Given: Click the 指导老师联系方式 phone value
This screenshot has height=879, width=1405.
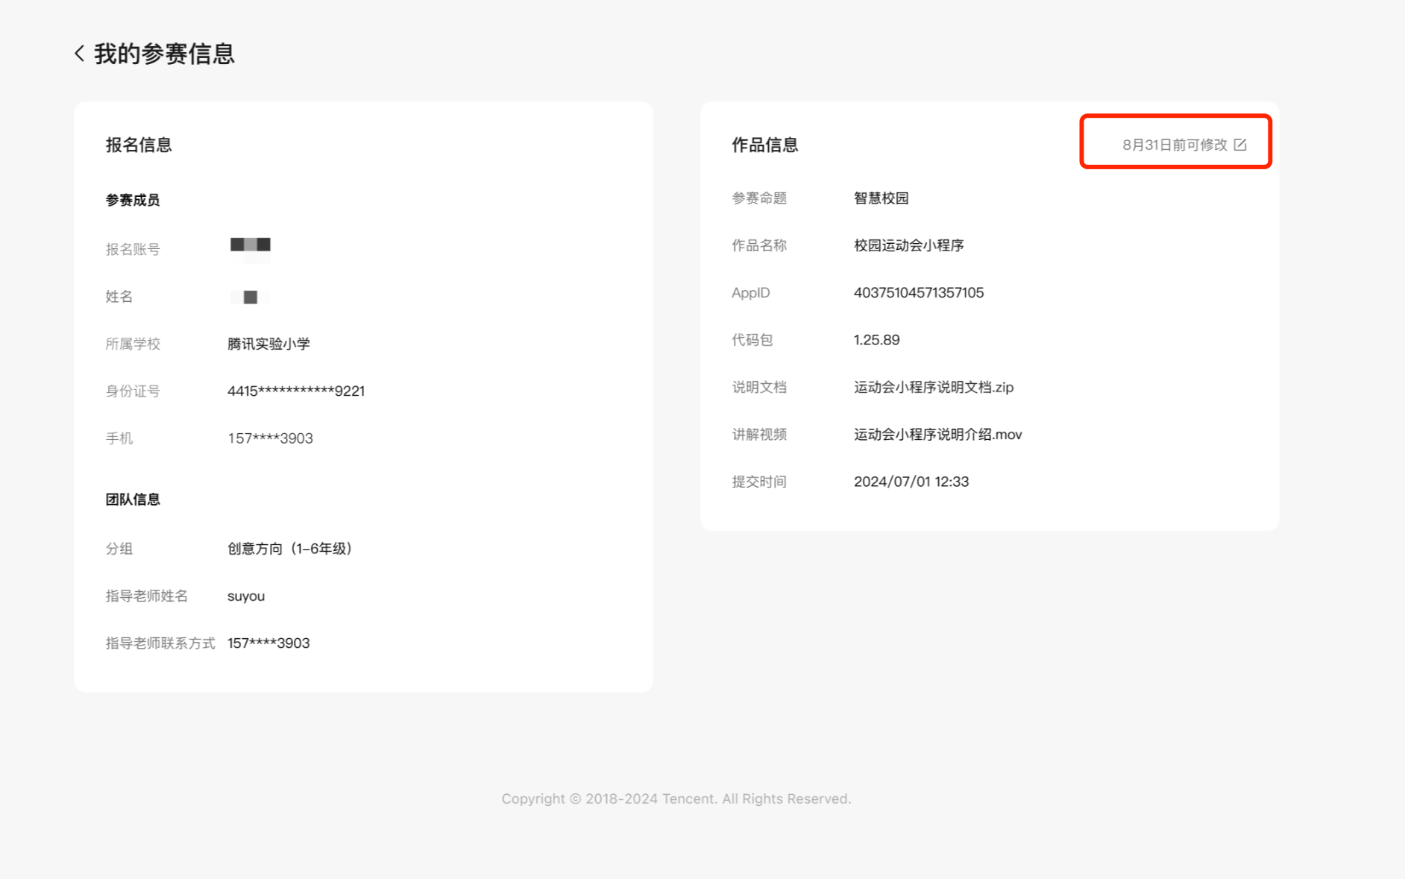Looking at the screenshot, I should [x=268, y=643].
